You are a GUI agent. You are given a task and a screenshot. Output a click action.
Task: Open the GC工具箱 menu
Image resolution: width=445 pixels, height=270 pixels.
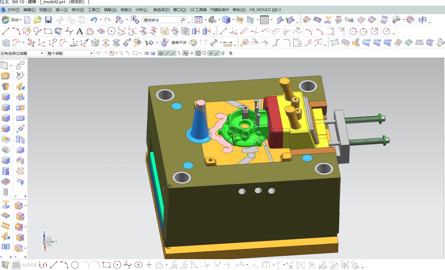click(x=198, y=10)
